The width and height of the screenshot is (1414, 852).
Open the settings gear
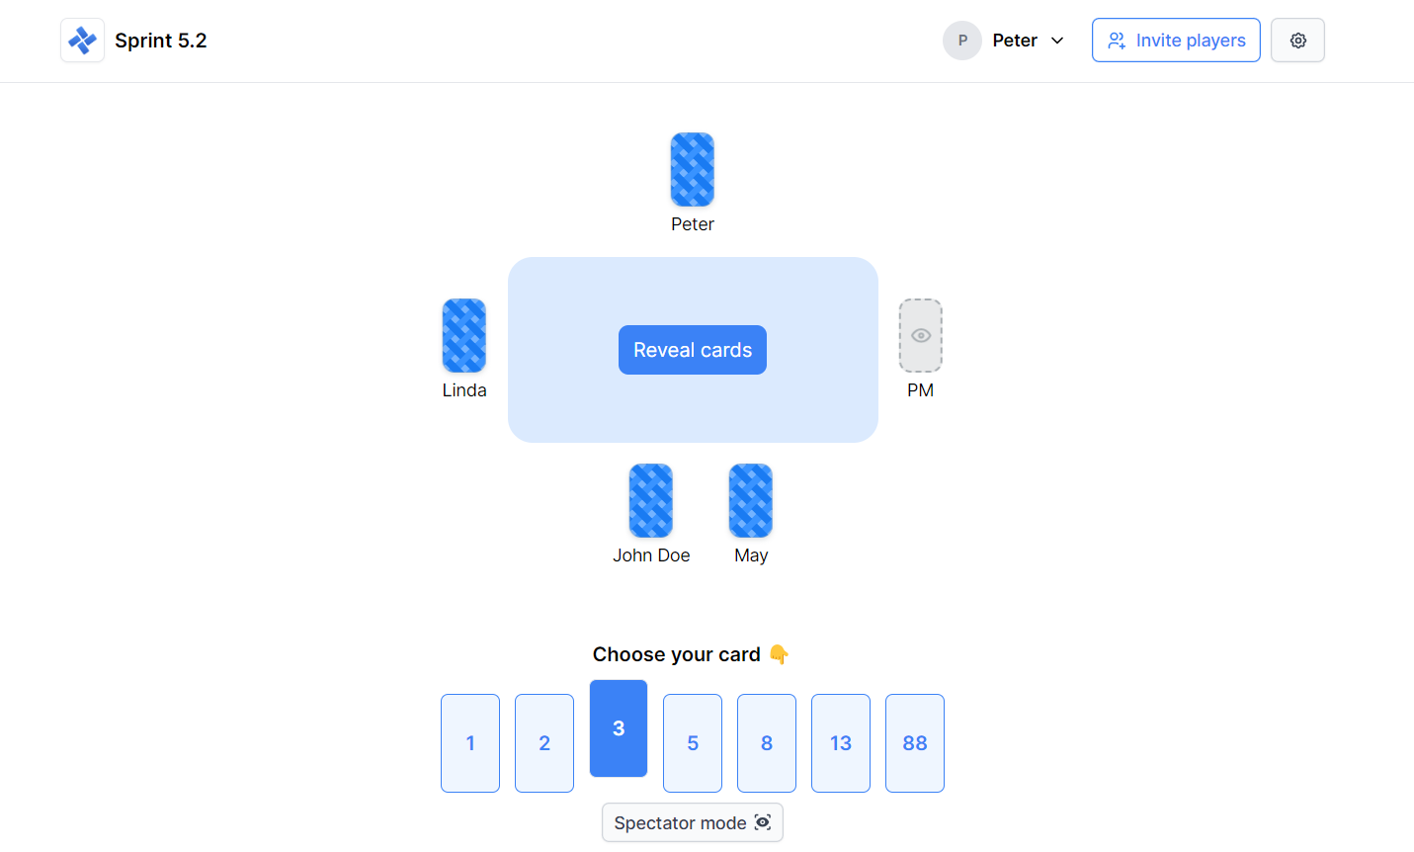point(1297,40)
